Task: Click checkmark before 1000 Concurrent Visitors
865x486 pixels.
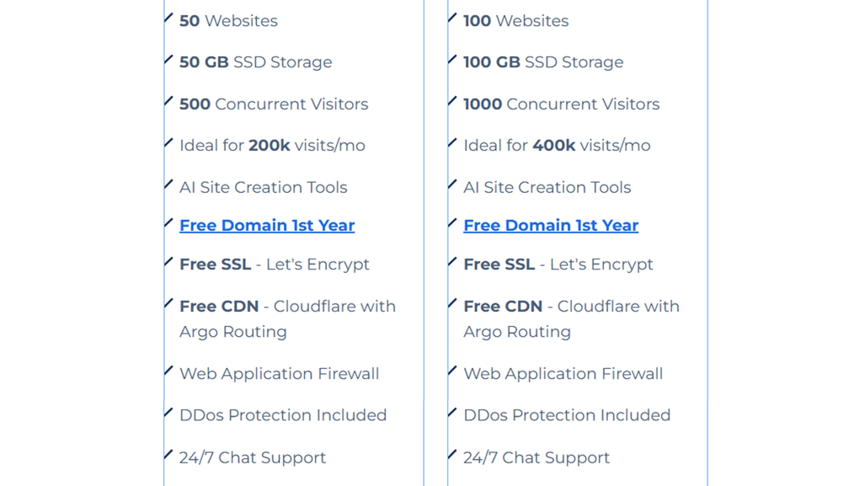Action: click(x=452, y=102)
